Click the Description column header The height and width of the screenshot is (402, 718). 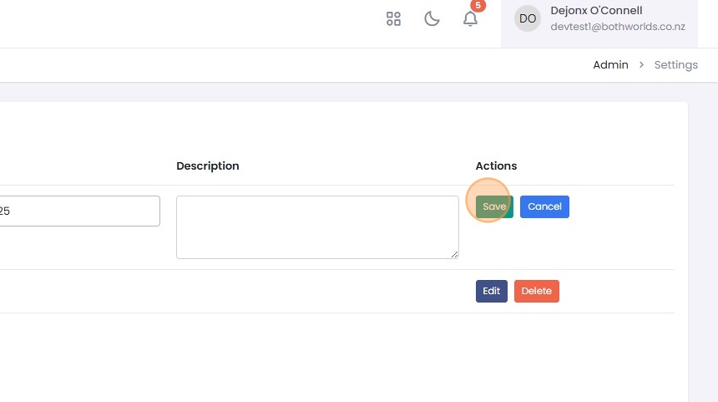tap(208, 166)
